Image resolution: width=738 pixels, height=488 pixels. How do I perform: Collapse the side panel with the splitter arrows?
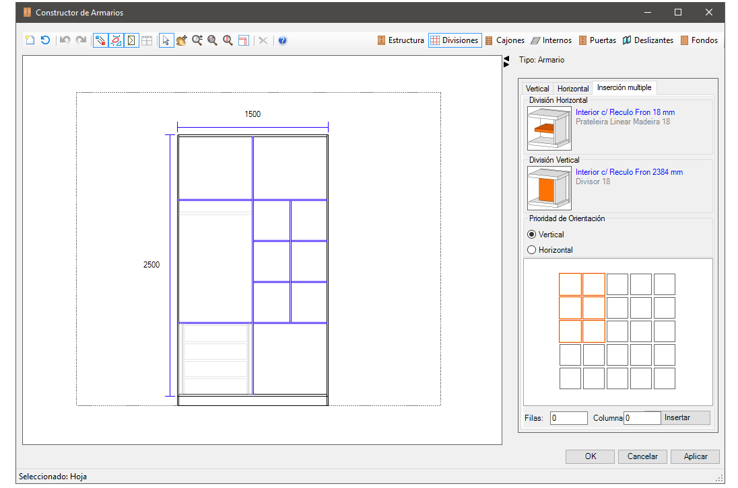point(506,61)
